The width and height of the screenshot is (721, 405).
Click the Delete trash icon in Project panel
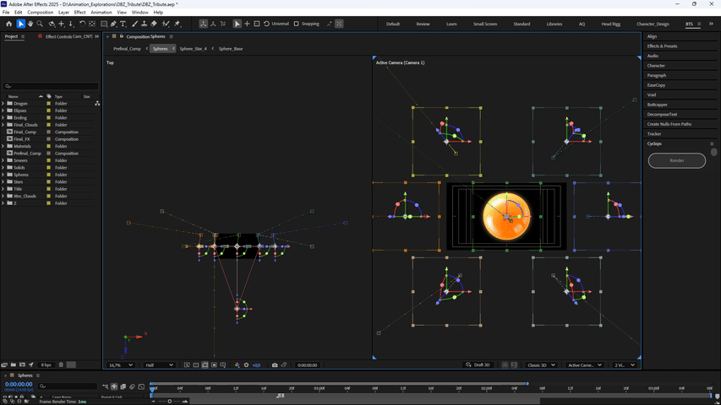pos(61,364)
